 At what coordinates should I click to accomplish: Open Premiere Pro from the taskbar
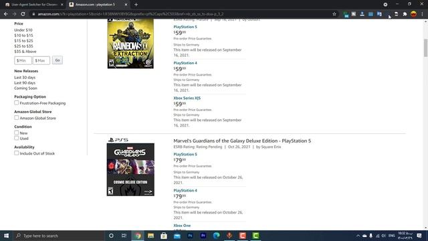pyautogui.click(x=203, y=236)
